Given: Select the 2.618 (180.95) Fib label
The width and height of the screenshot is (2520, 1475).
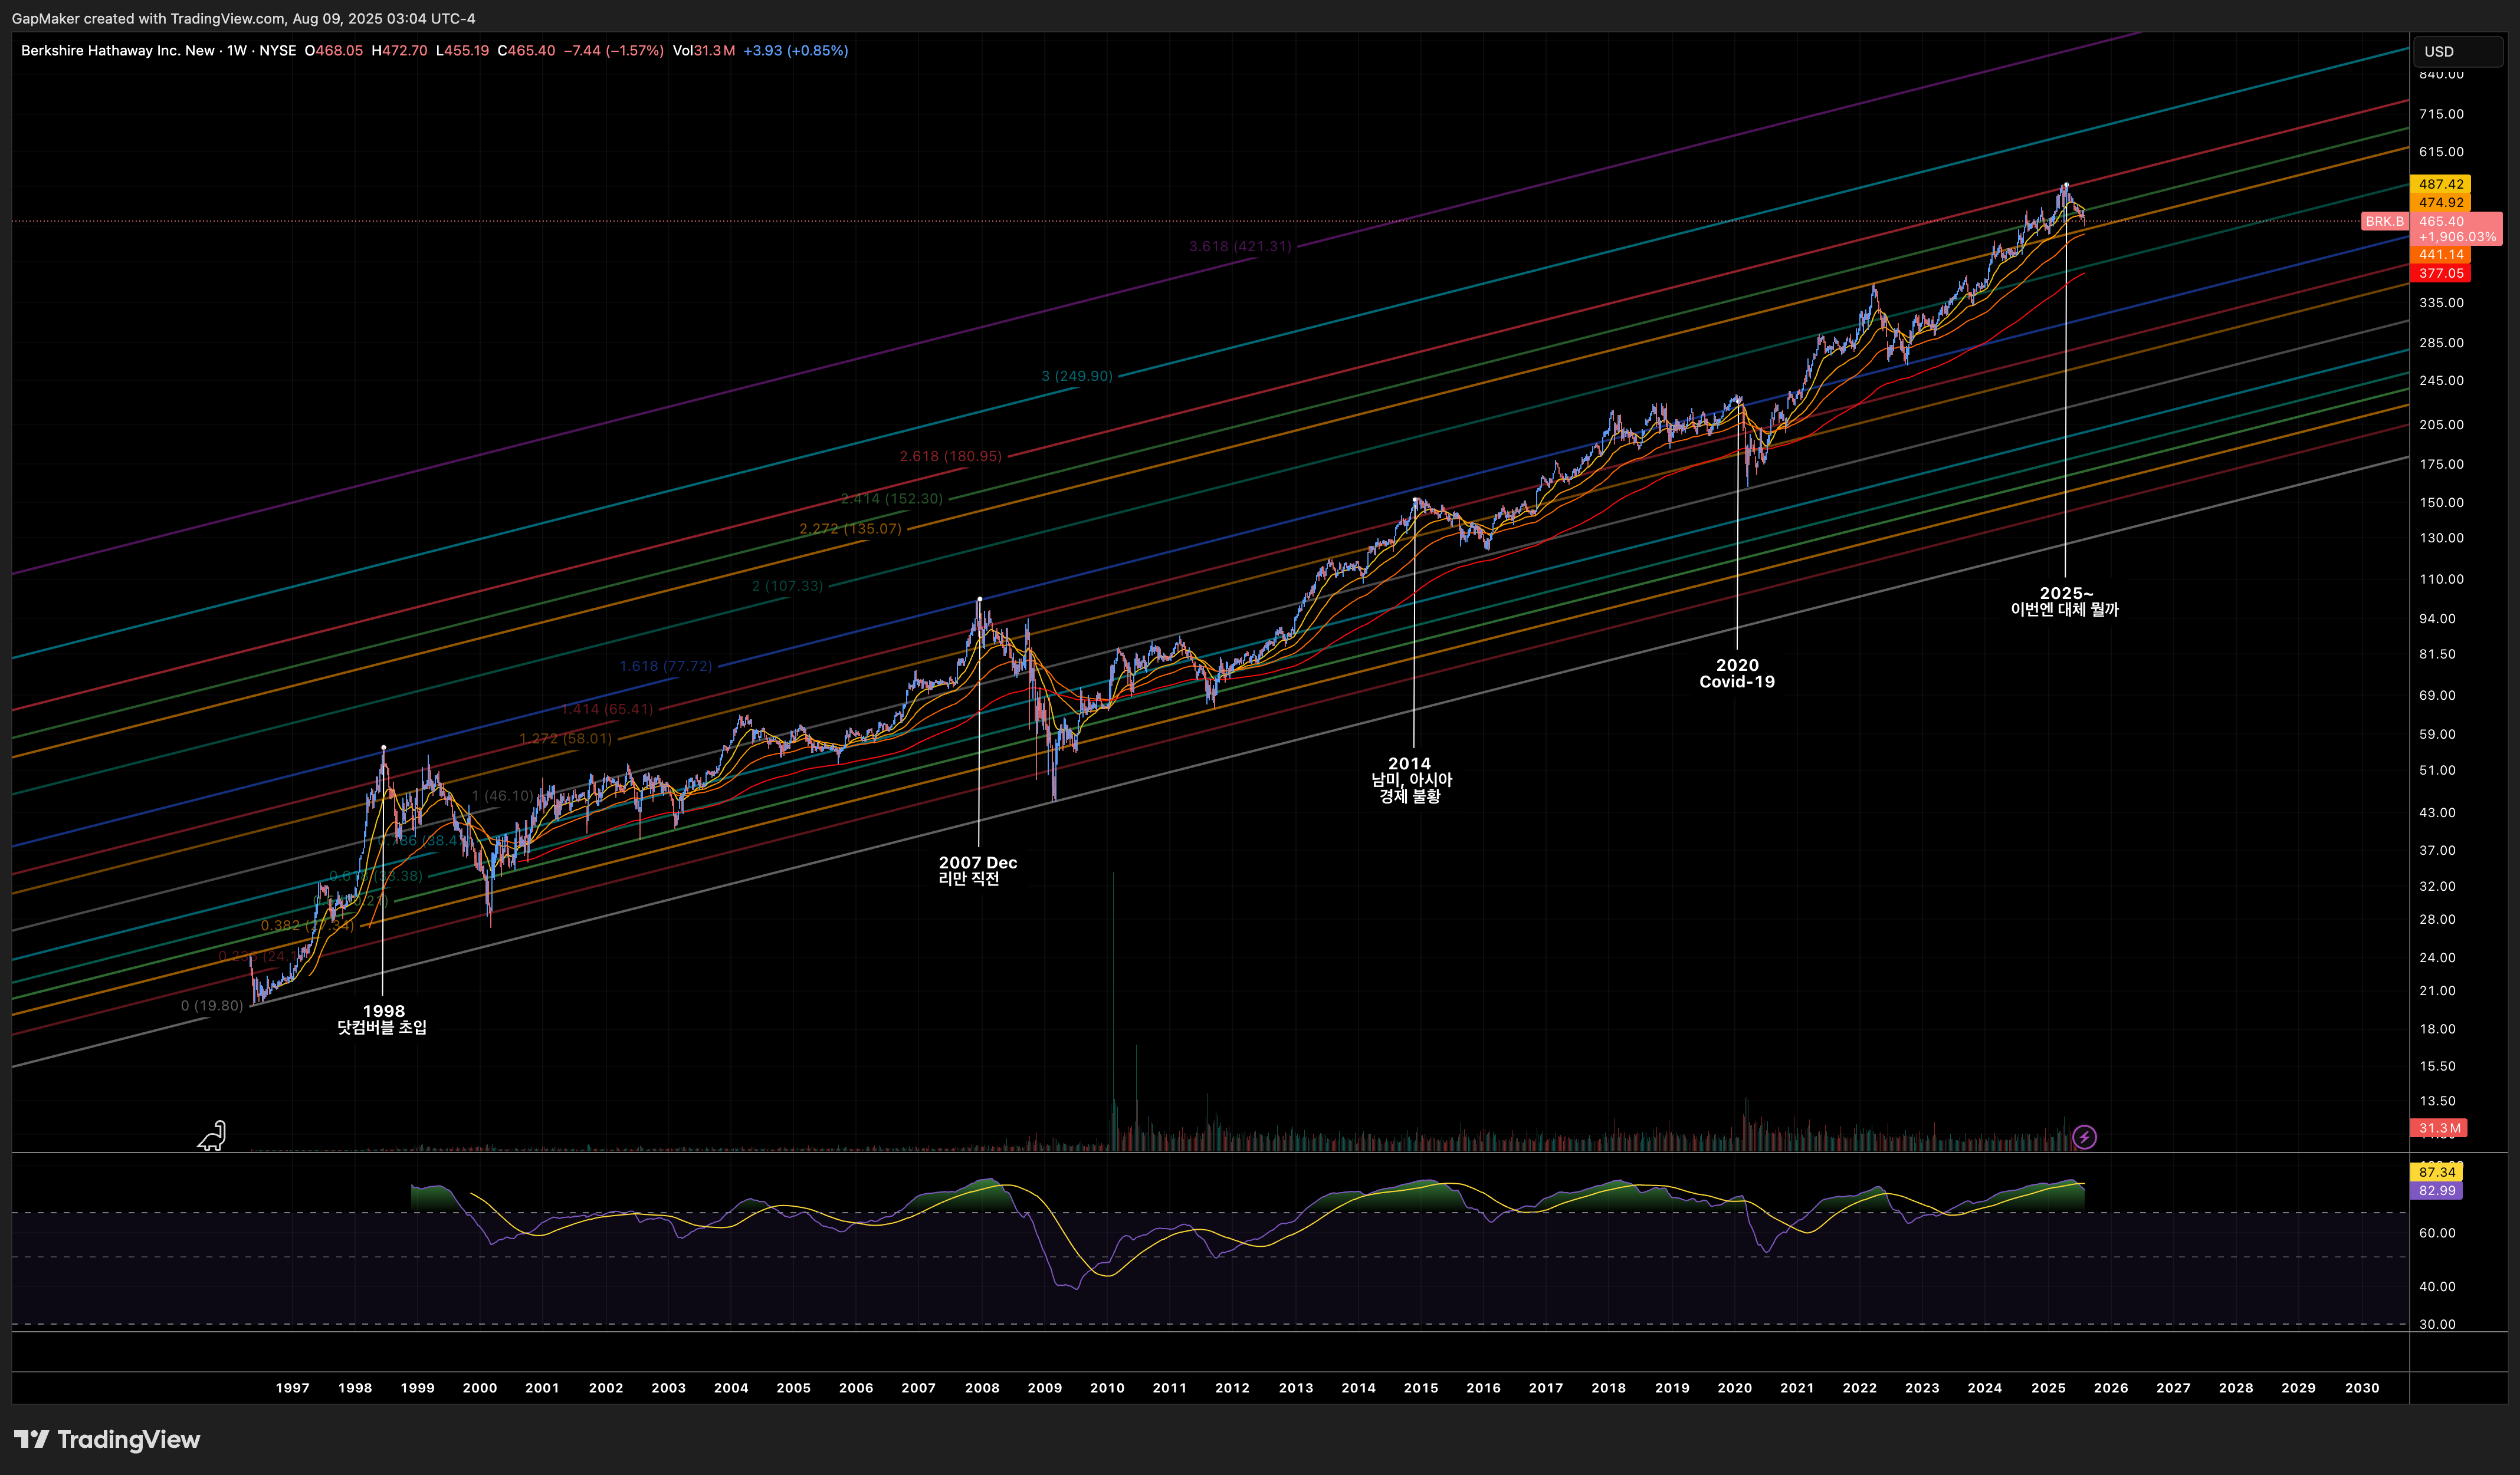Looking at the screenshot, I should 950,456.
